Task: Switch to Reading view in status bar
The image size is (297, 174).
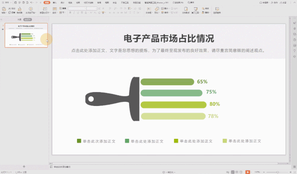Action: pyautogui.click(x=241, y=172)
